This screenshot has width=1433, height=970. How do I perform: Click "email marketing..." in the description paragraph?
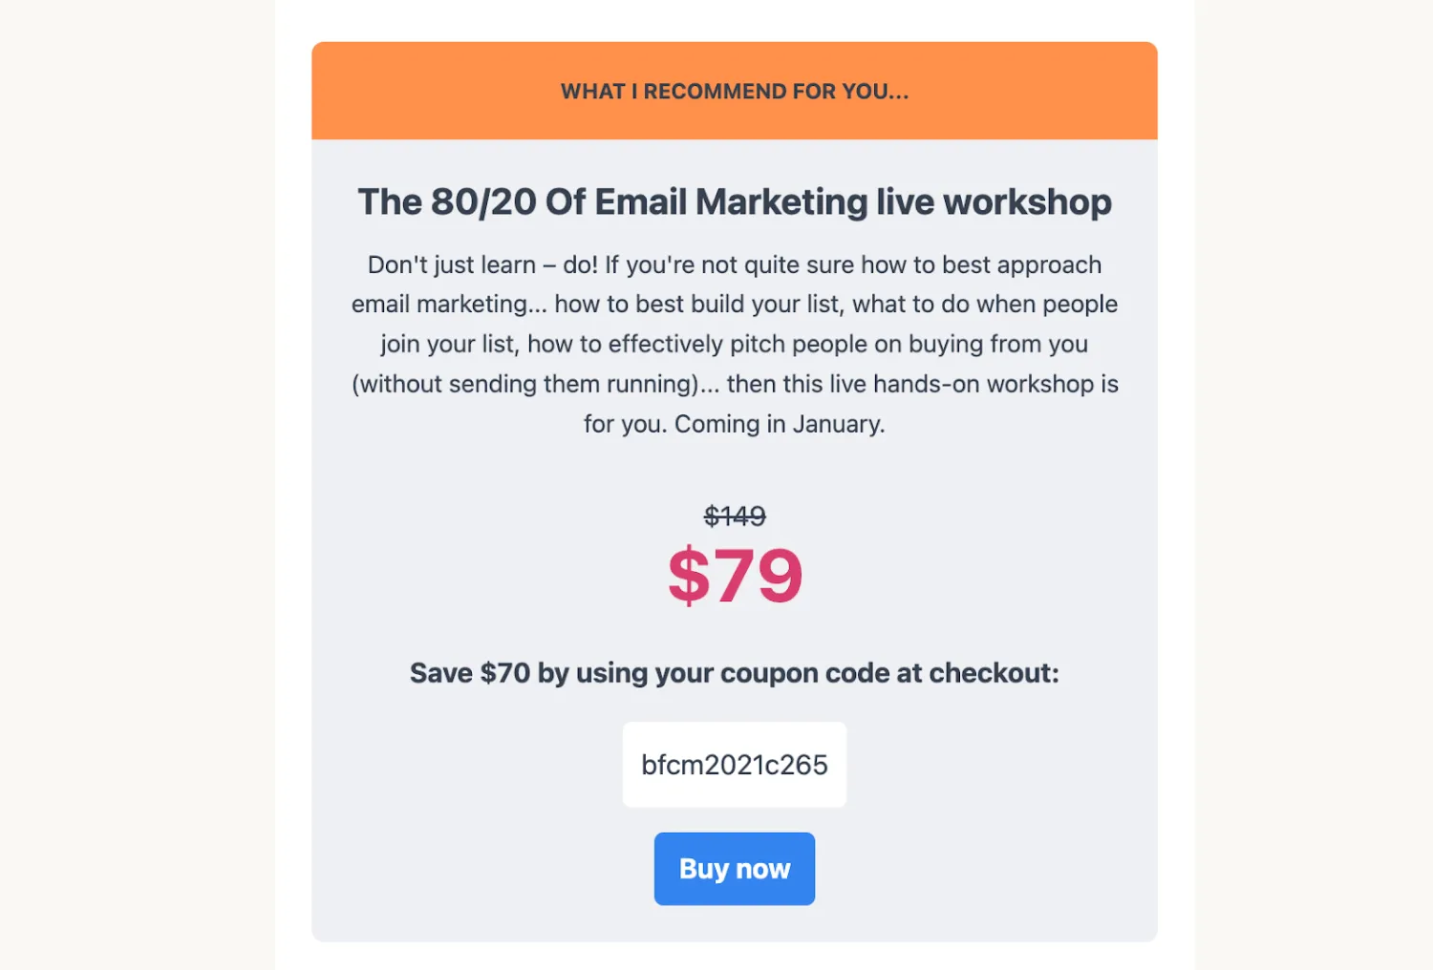(449, 305)
